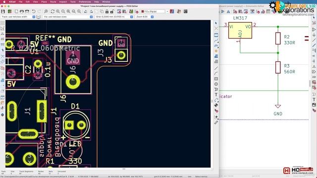This screenshot has height=178, width=317.
Task: Click the Zoom Out icon
Action: [63, 11]
